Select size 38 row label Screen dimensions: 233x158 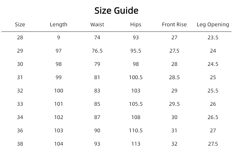coord(20,144)
